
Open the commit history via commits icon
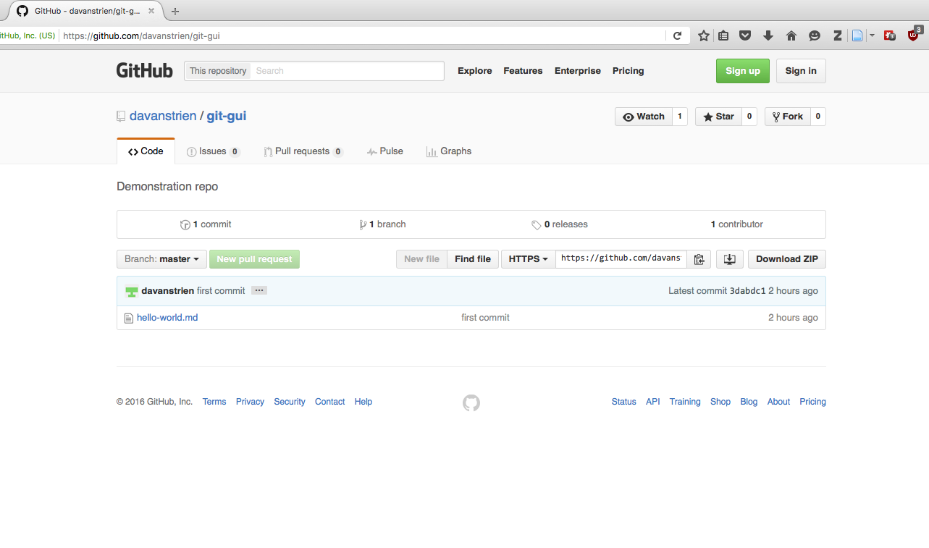click(185, 224)
